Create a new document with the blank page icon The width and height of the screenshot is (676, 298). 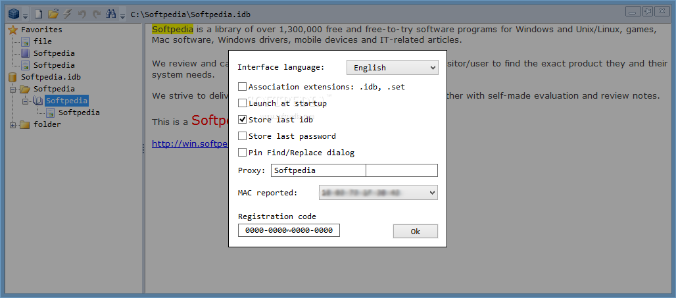tap(39, 14)
